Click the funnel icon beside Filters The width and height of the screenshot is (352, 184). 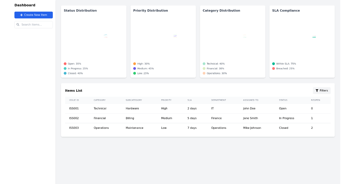(x=317, y=91)
